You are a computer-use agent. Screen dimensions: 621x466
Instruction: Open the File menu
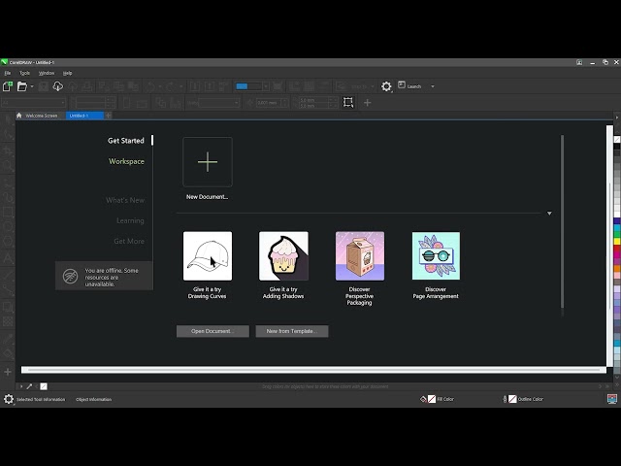pos(8,73)
